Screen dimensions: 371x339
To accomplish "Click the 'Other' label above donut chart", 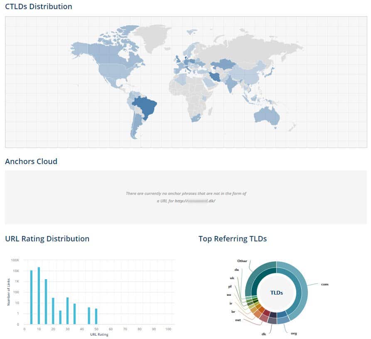I will (x=242, y=261).
